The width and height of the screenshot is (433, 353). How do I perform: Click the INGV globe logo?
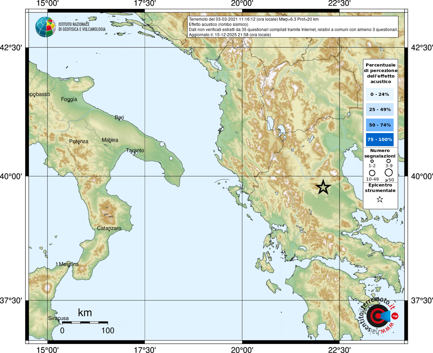(45, 27)
